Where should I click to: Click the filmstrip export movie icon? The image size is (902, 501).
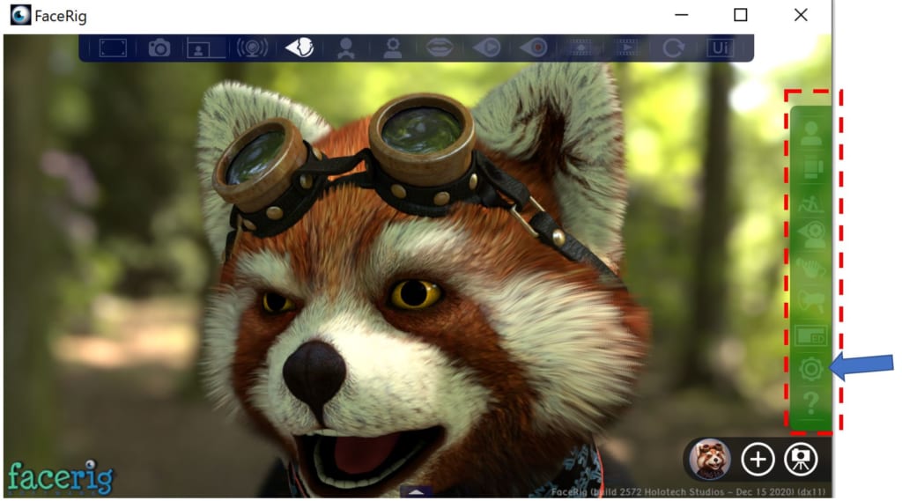pos(580,48)
